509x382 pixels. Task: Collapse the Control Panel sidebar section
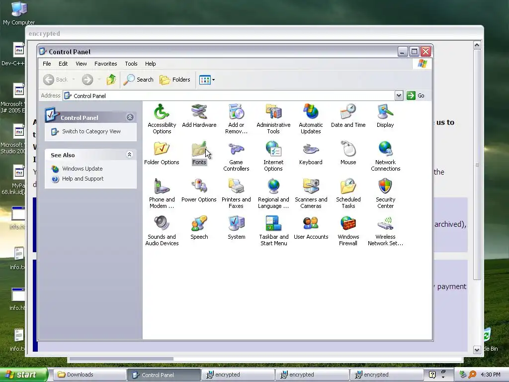tap(130, 117)
